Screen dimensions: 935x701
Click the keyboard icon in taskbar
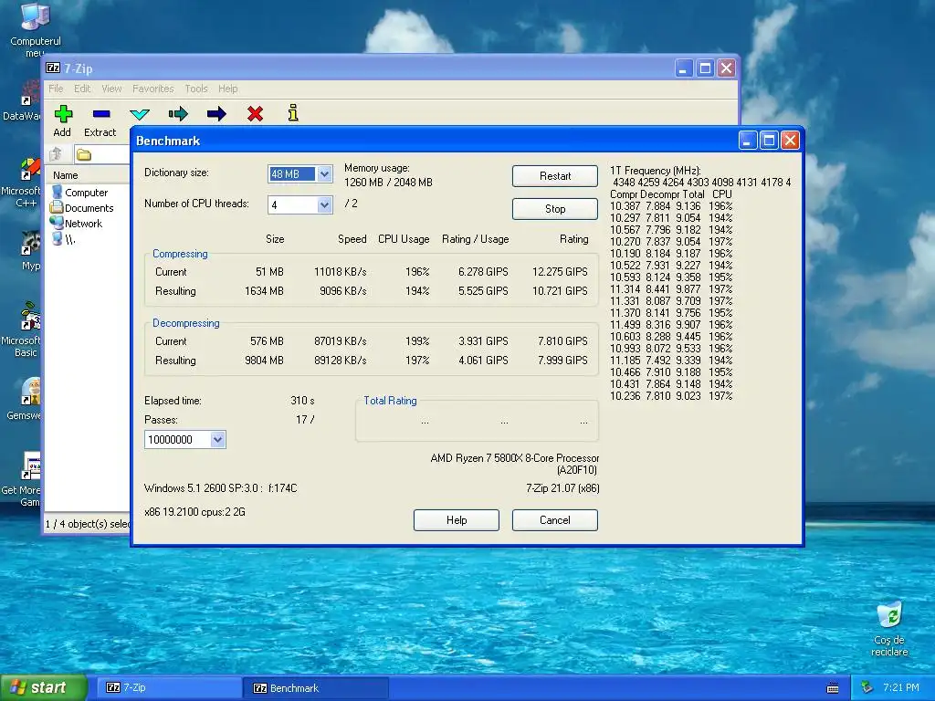point(833,688)
